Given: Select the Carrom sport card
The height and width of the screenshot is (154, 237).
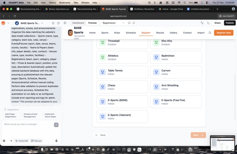Looking at the screenshot, I should (x=176, y=72).
